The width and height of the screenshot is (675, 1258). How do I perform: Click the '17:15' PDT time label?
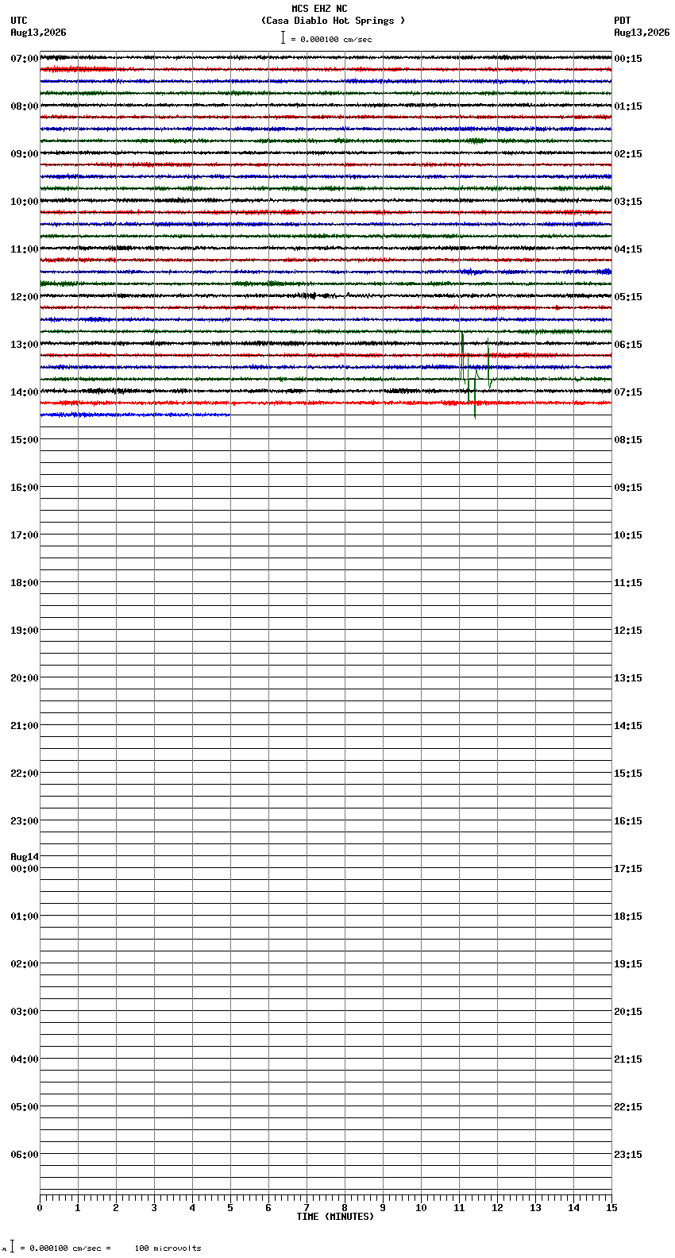(x=628, y=869)
